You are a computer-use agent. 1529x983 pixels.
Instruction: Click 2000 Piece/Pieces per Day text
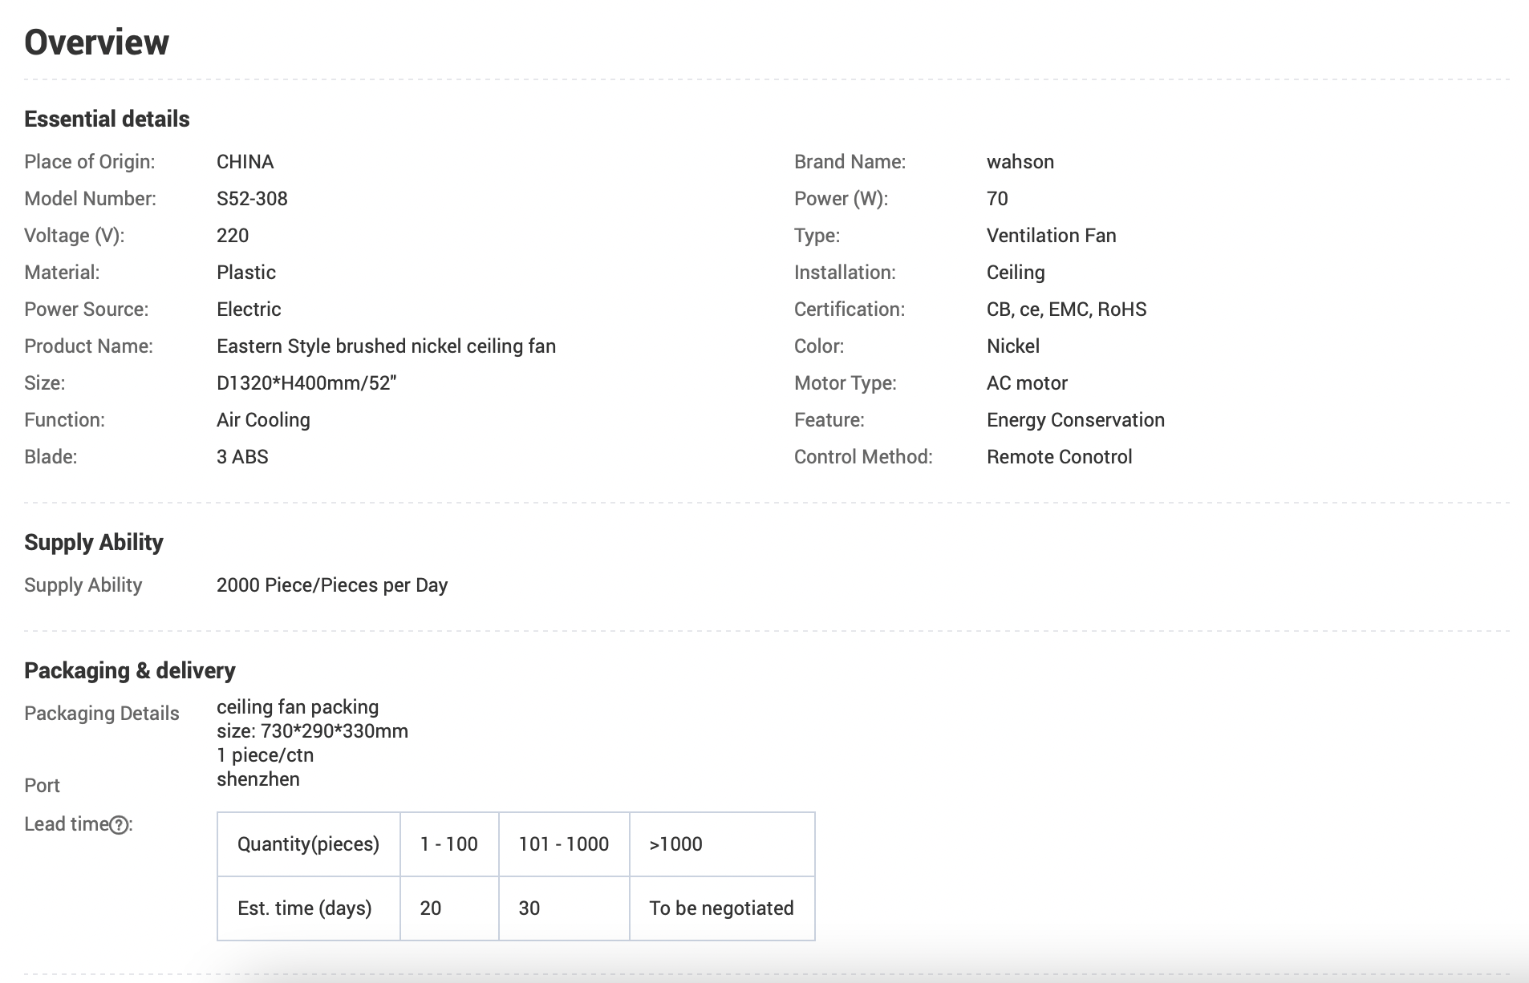pyautogui.click(x=332, y=585)
